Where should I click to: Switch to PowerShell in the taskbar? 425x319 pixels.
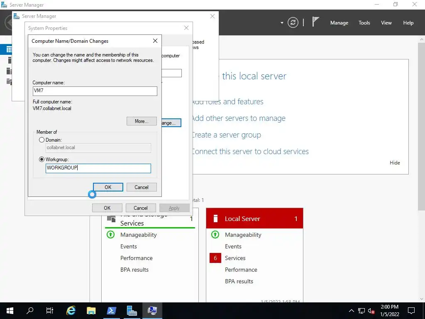(x=111, y=311)
